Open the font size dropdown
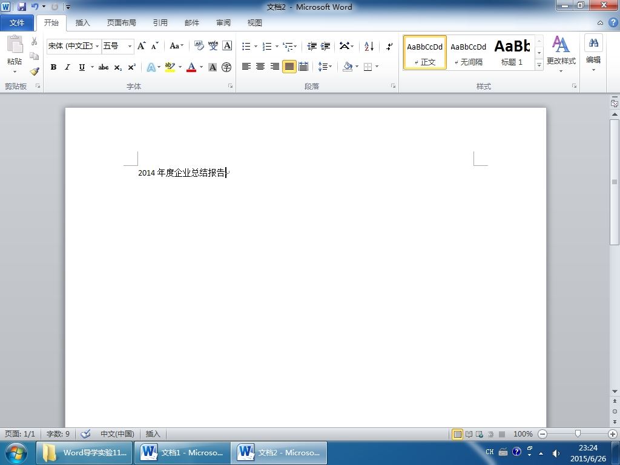This screenshot has width=620, height=465. coord(130,46)
